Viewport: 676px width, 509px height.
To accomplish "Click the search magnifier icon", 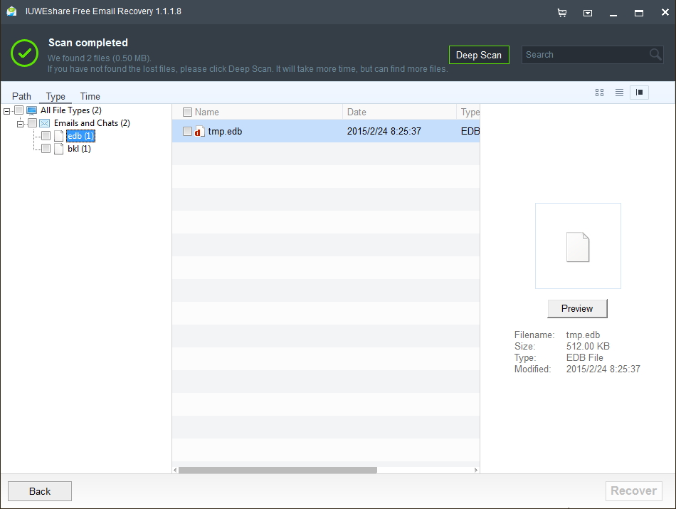I will 655,54.
